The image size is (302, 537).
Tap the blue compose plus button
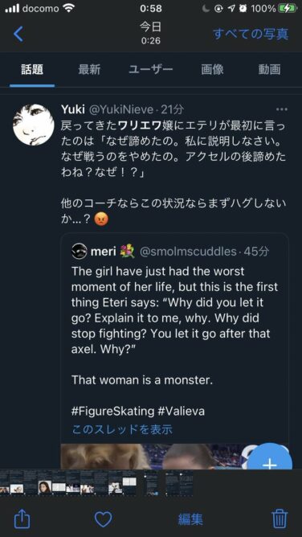[x=270, y=458]
